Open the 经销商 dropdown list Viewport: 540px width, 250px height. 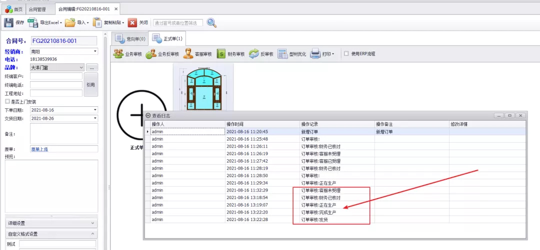(x=94, y=51)
